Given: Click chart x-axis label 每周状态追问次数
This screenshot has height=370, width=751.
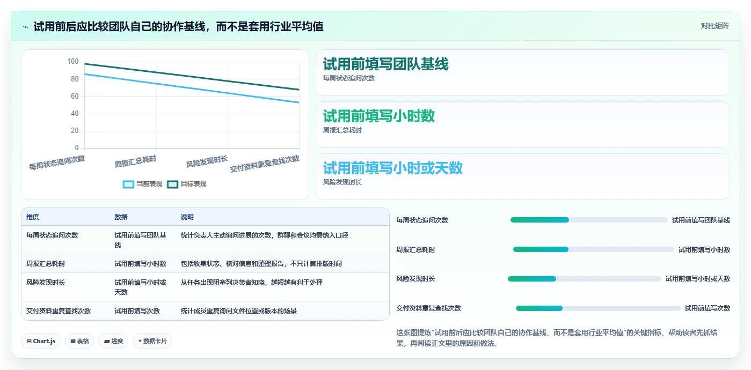Looking at the screenshot, I should tap(57, 162).
